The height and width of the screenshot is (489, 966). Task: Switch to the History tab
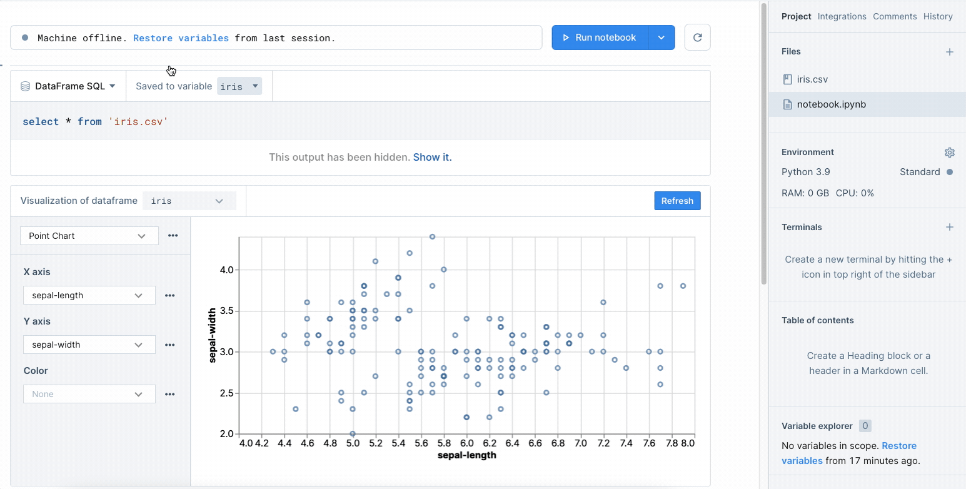(937, 16)
